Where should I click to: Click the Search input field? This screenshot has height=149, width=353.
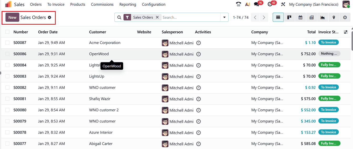point(191,17)
